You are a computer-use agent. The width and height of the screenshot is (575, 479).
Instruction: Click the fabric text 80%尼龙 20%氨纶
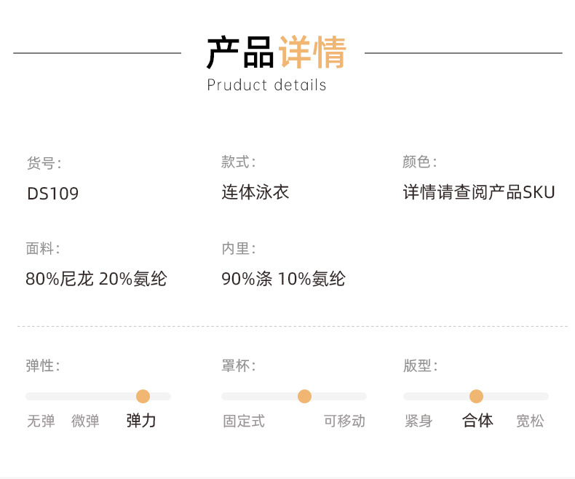[x=96, y=279]
